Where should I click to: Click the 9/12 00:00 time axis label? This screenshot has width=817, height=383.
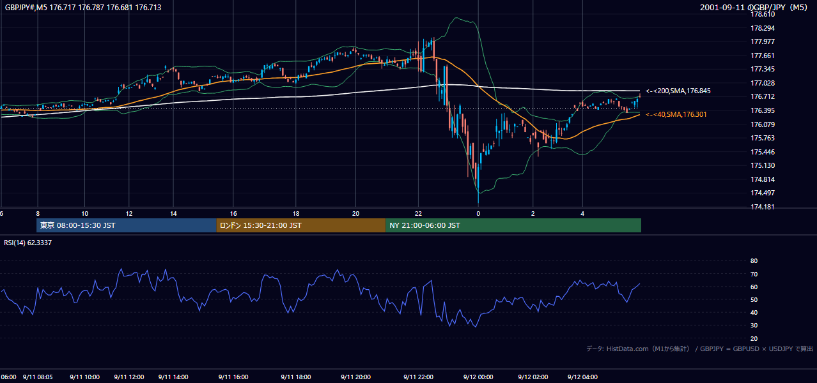[x=478, y=377]
